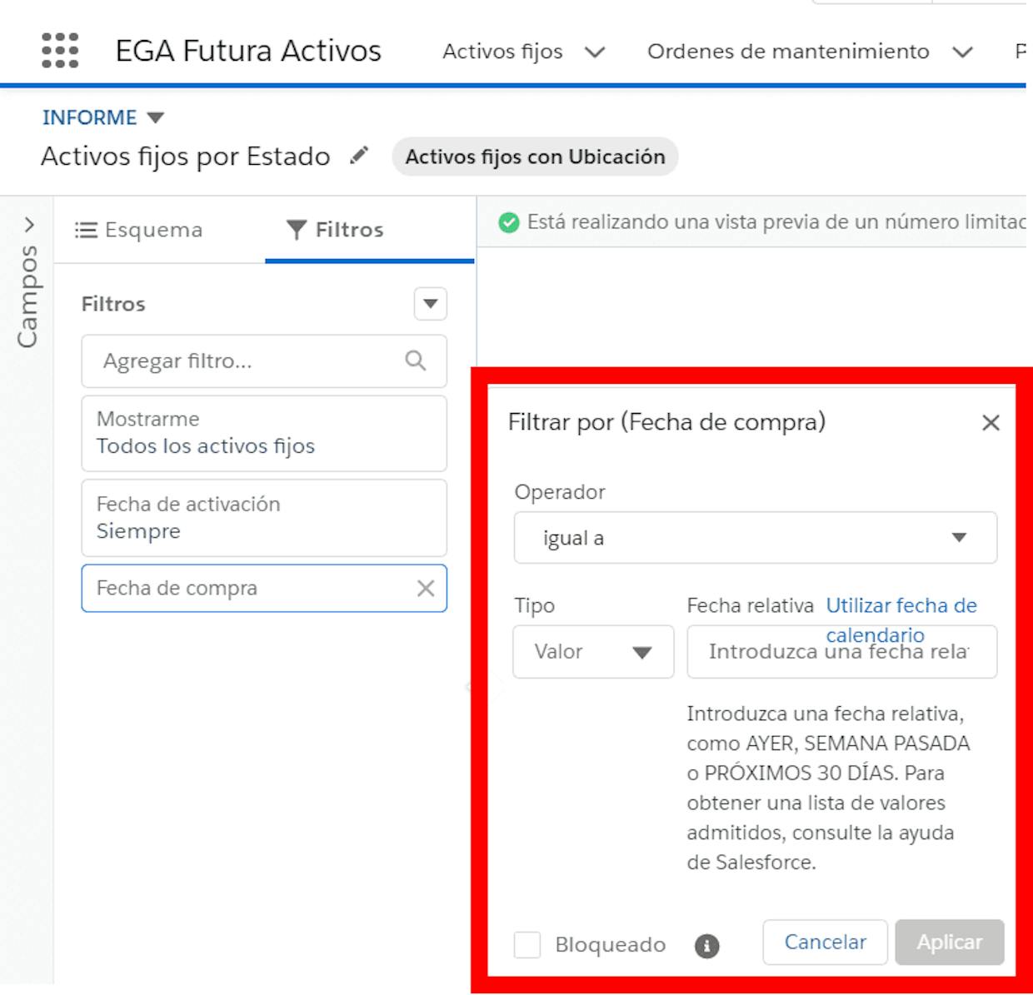Expand the Activos fijos nav chevron
The height and width of the screenshot is (995, 1033).
coord(595,52)
